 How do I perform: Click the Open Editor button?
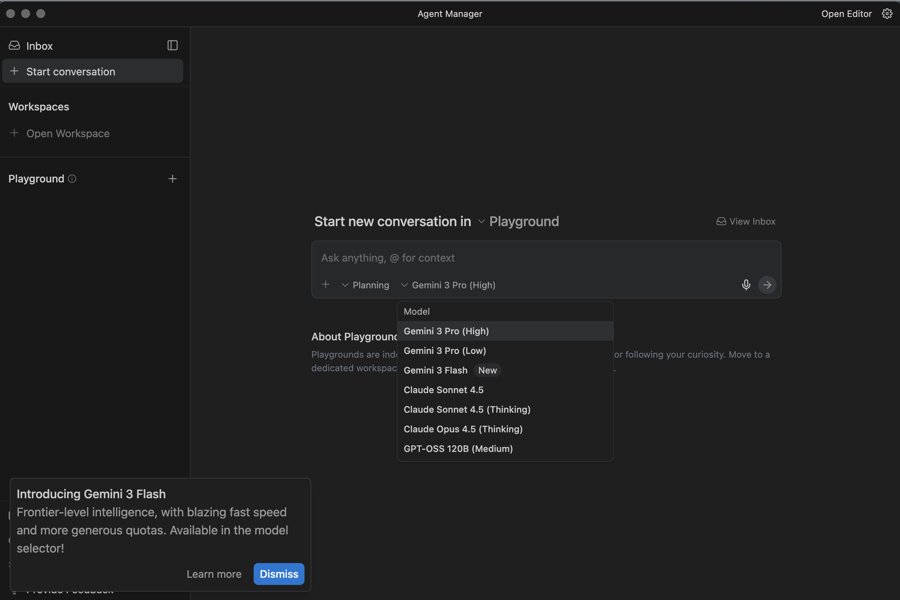[x=846, y=14]
